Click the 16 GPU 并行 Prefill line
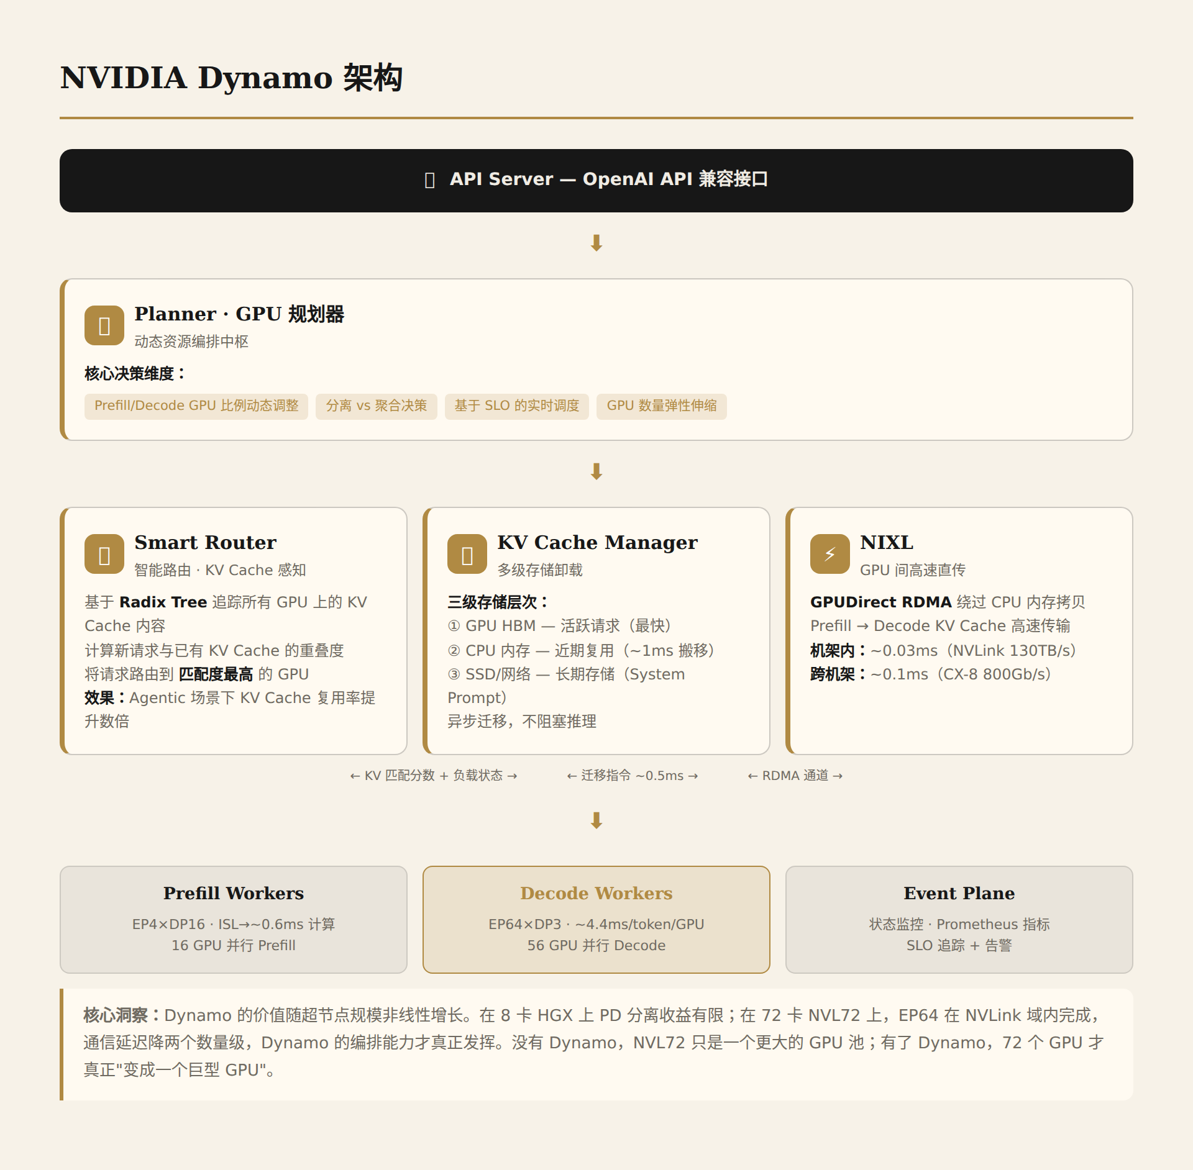Screen dimensions: 1193x1170 [x=234, y=945]
